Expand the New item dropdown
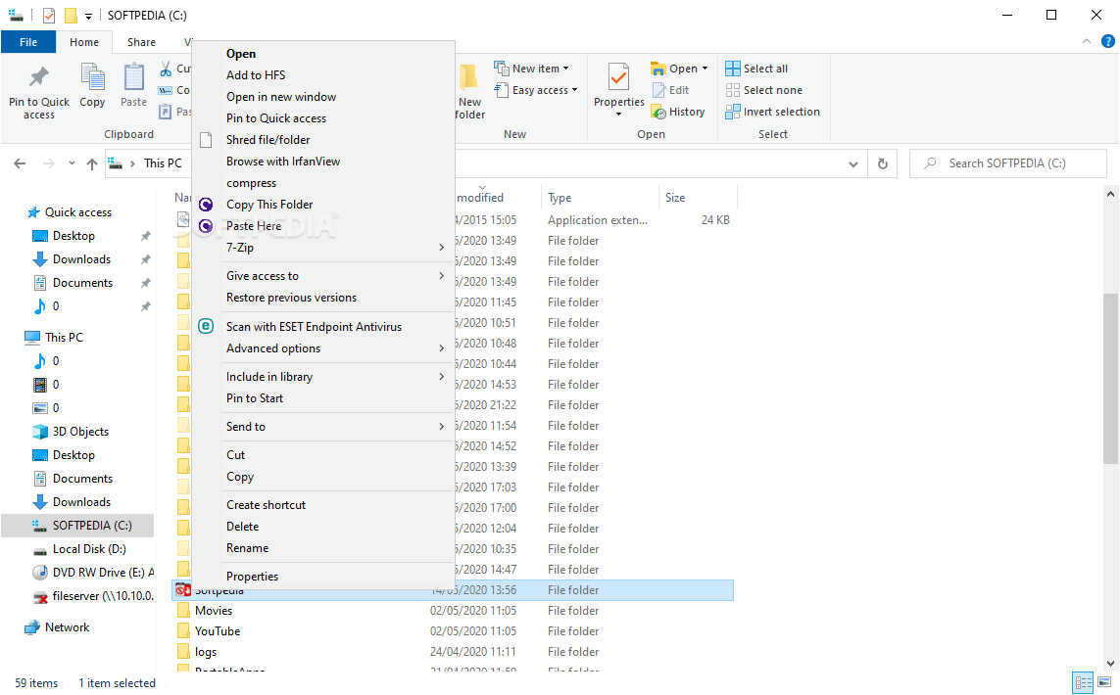Screen dimensions: 1120x695 tap(565, 69)
